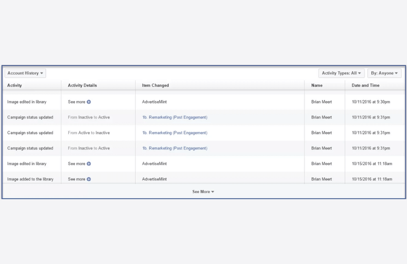This screenshot has width=407, height=264.
Task: Click AdvertiseMint in the last row
Action: [x=154, y=179]
